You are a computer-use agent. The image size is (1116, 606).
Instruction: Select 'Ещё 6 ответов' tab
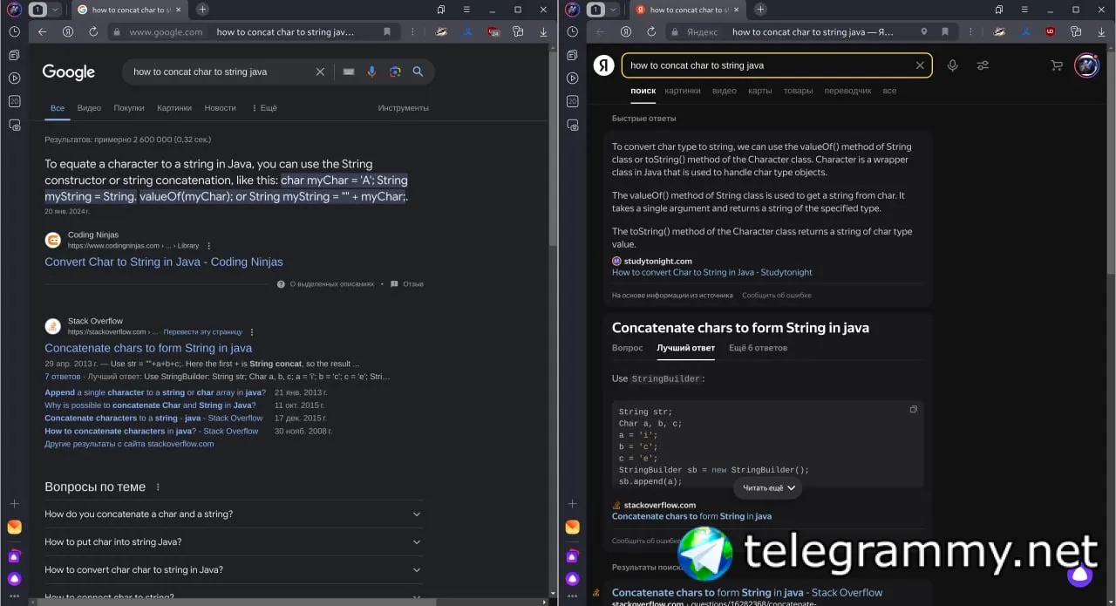[x=758, y=348]
